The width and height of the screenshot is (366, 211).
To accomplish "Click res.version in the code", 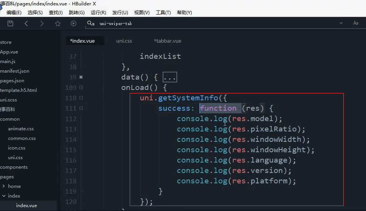I will tap(257, 170).
